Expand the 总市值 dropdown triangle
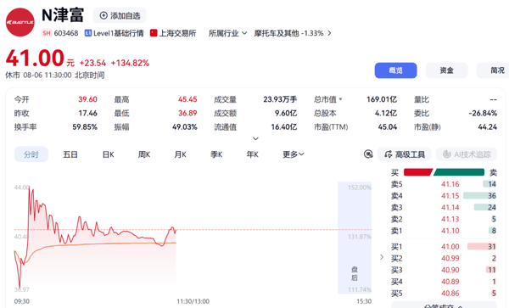Screen dimensions: 509x308 click(x=340, y=99)
